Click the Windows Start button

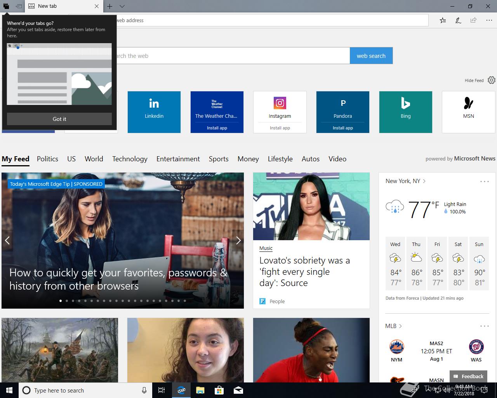point(9,390)
